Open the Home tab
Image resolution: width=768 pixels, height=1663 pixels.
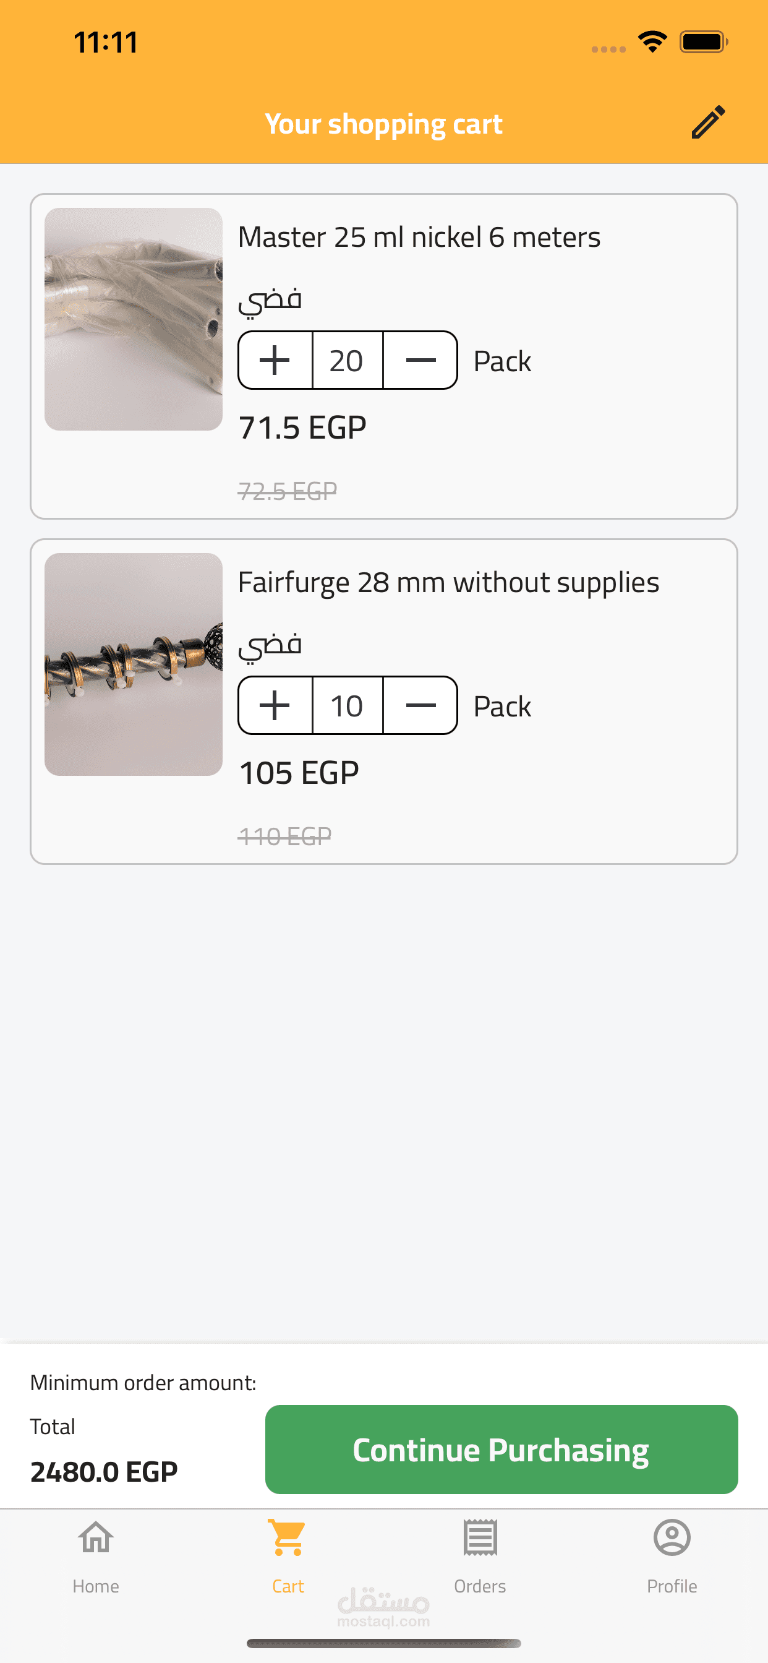(x=95, y=1556)
